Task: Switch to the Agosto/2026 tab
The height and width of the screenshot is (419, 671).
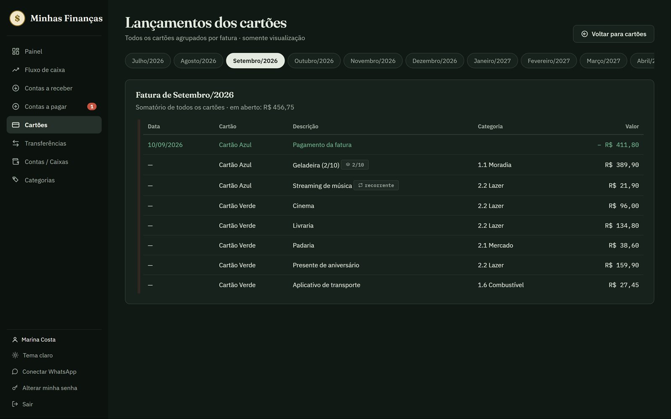Action: (198, 61)
